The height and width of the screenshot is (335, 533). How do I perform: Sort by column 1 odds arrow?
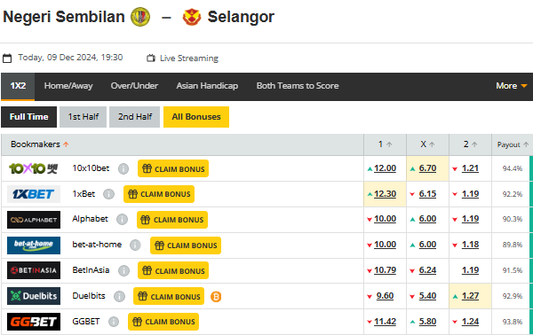pyautogui.click(x=389, y=144)
